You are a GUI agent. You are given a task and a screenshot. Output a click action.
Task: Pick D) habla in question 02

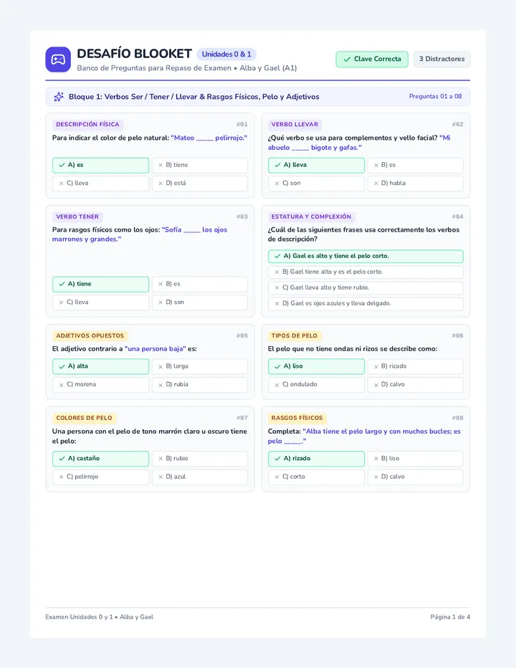pyautogui.click(x=416, y=183)
